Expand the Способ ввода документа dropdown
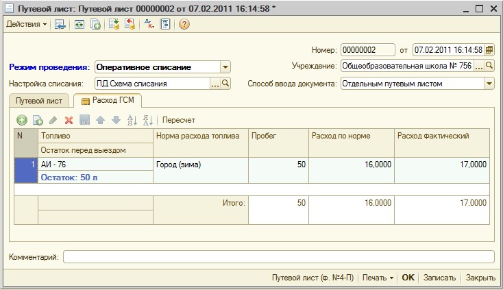This screenshot has width=503, height=290. point(489,84)
